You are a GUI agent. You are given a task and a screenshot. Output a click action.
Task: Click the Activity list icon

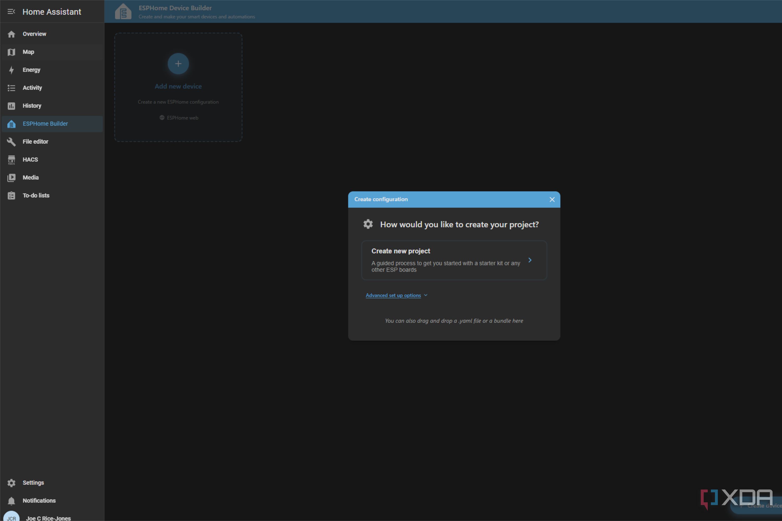11,88
